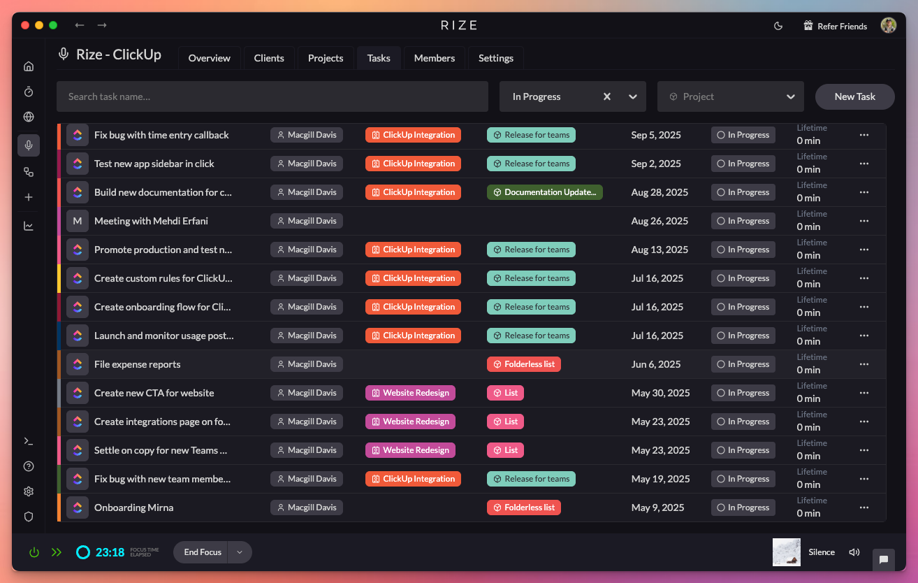This screenshot has height=583, width=918.
Task: Open more options for Fix bug with time entry callback
Action: (x=864, y=135)
